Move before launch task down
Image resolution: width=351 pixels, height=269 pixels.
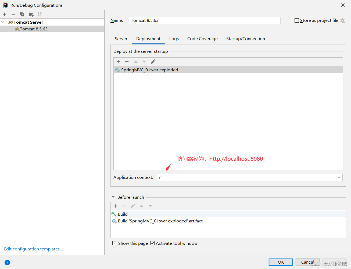[150, 206]
